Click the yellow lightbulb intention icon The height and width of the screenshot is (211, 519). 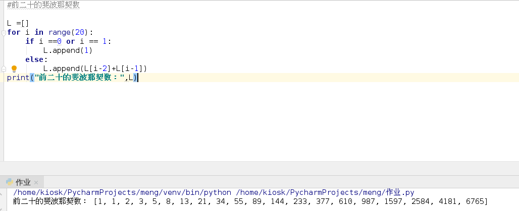click(x=14, y=68)
